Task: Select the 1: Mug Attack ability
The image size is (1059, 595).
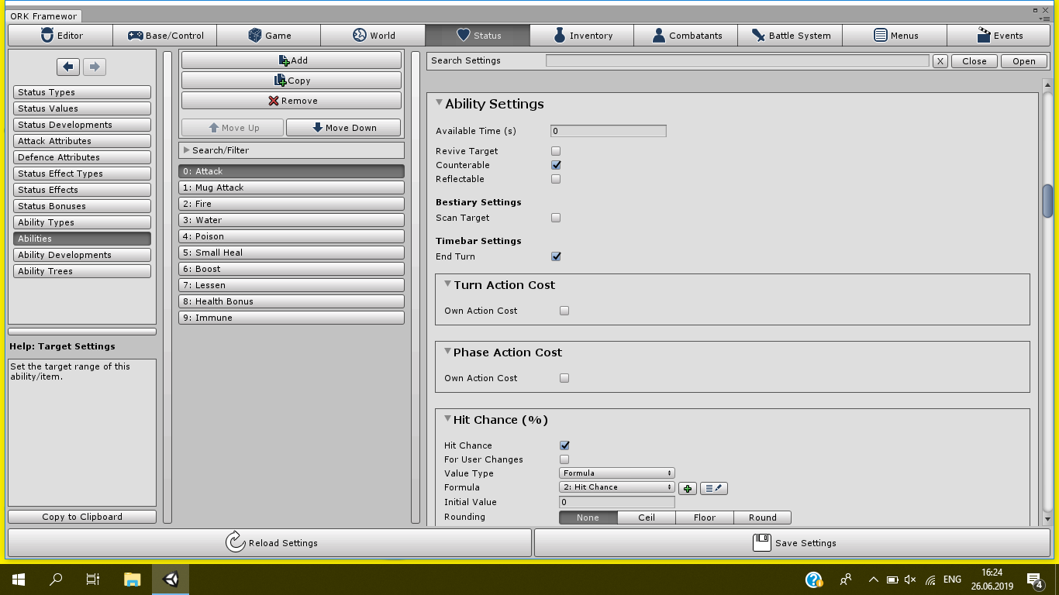Action: pos(291,187)
